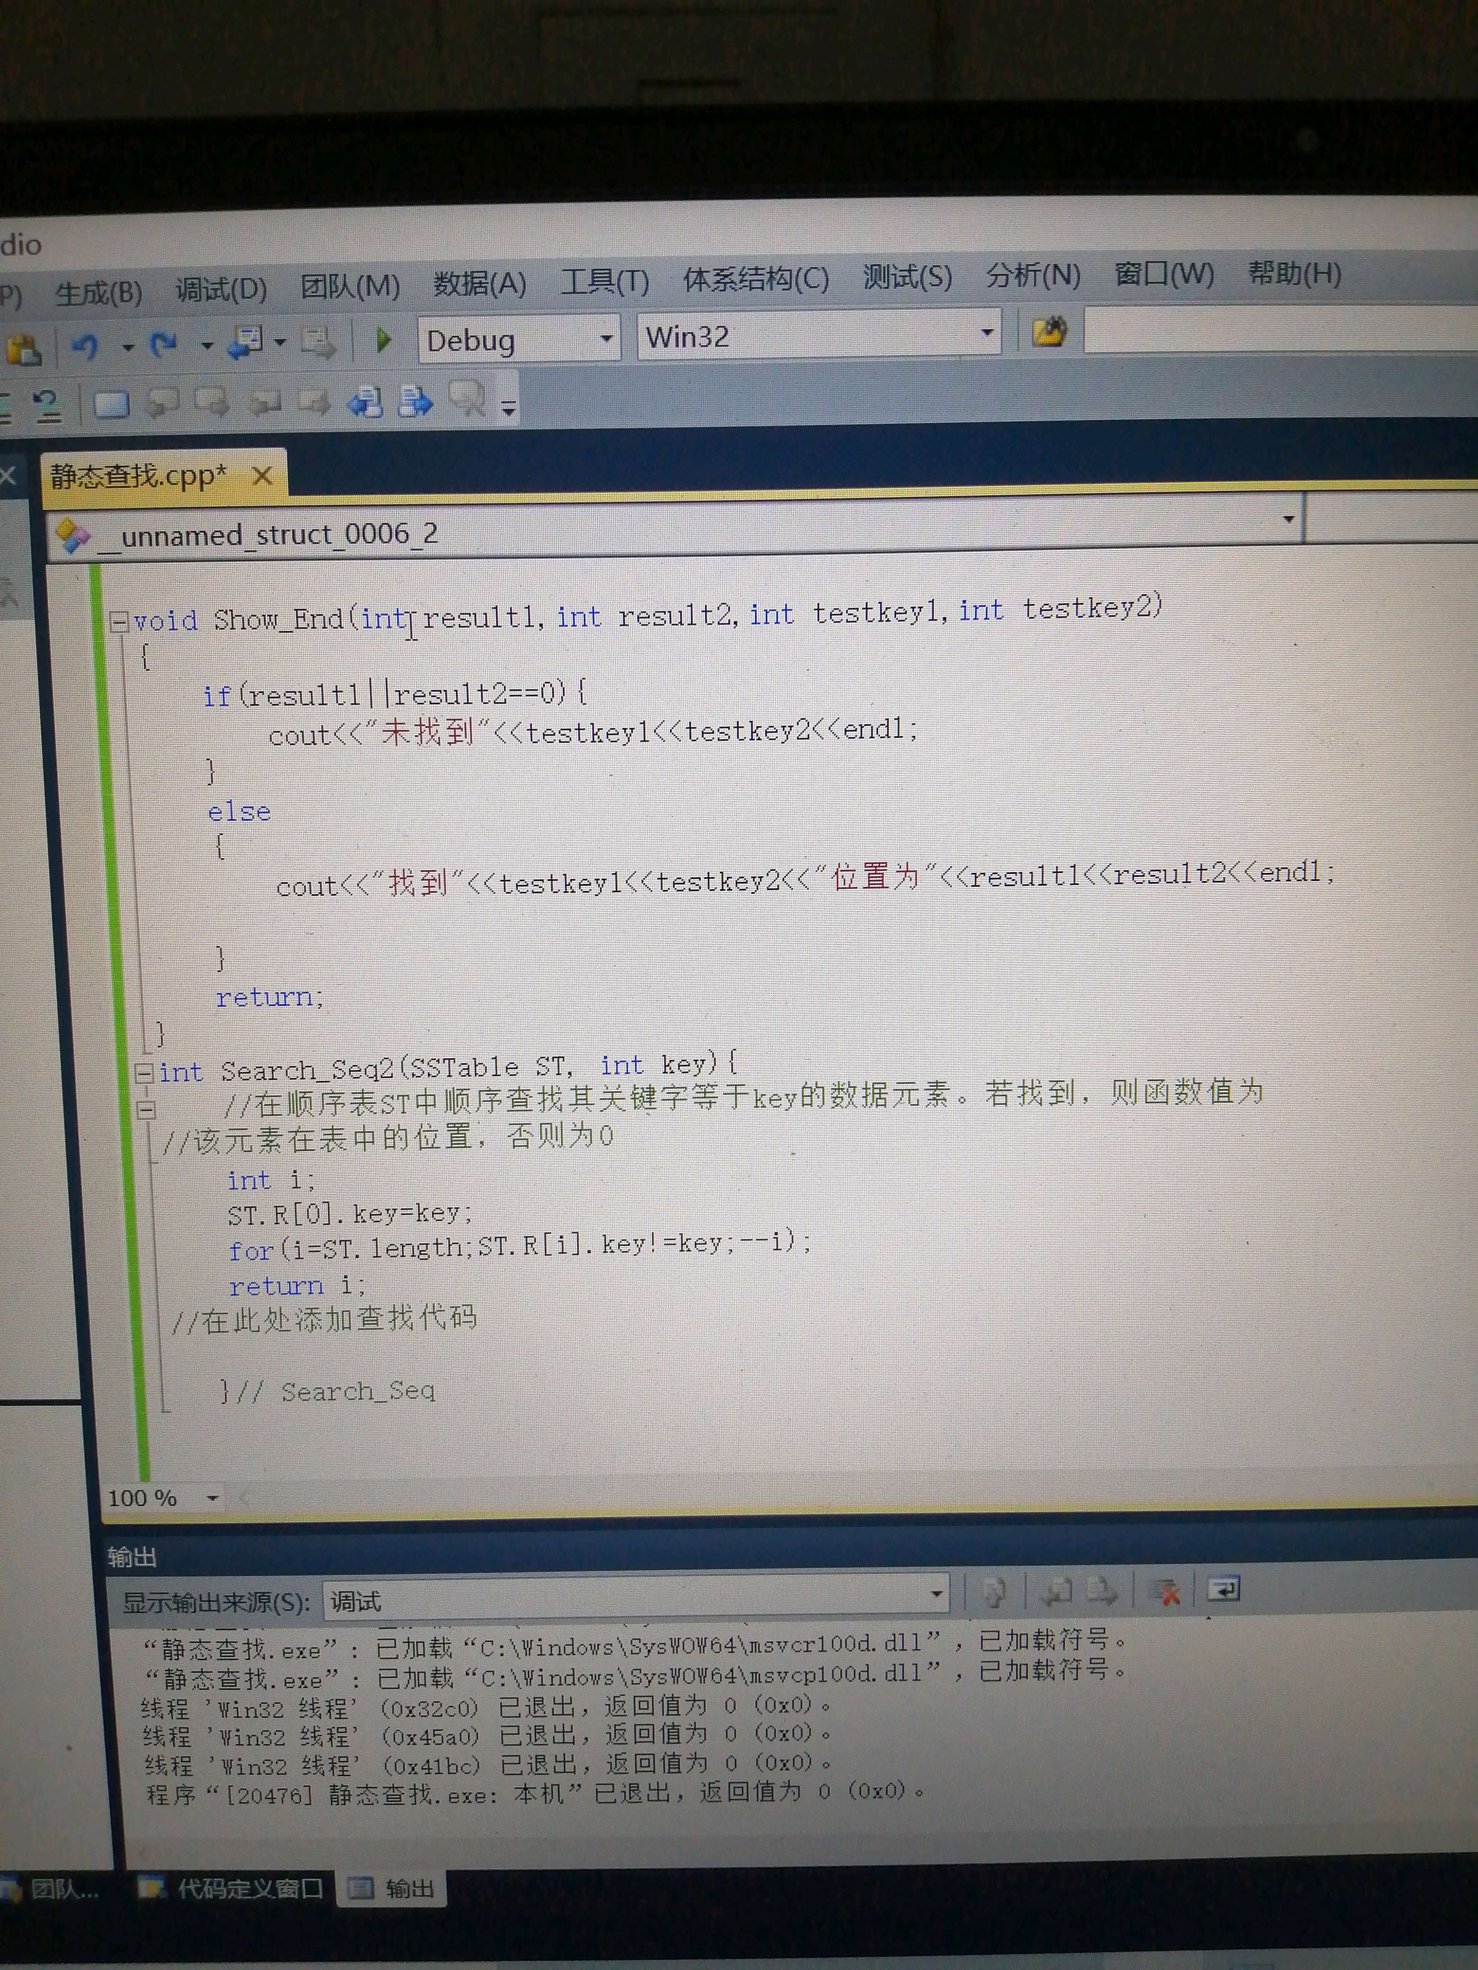Open the 体系结构(C) menu
Screen dimensions: 1478x1970
point(756,280)
